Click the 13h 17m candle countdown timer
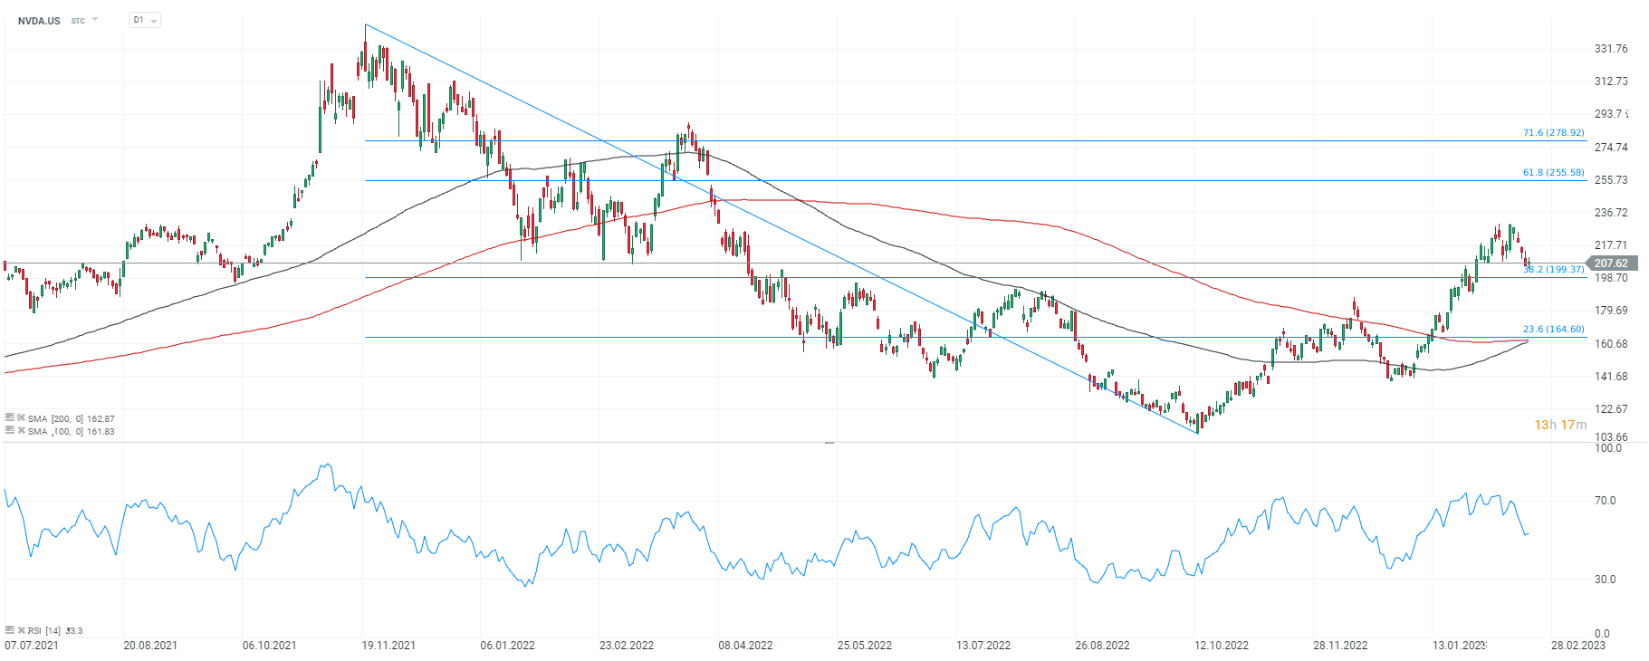 1560,425
